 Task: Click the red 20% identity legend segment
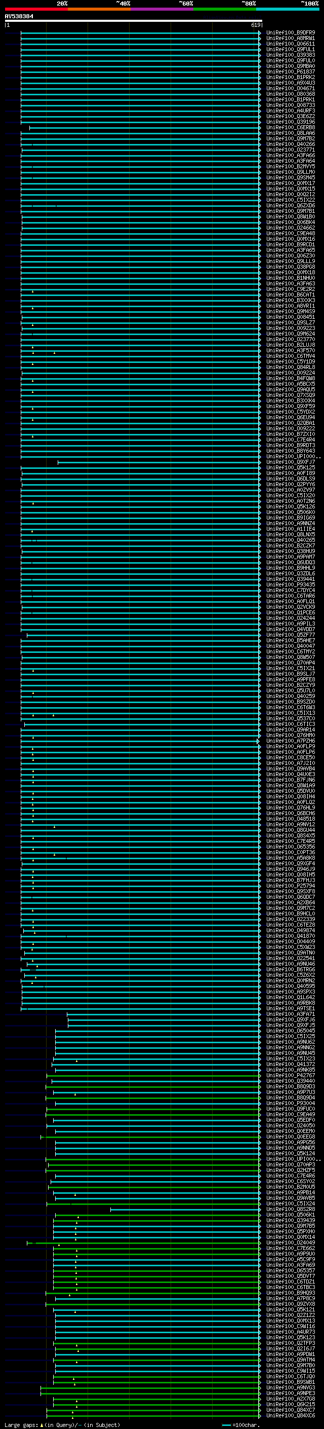(36, 9)
